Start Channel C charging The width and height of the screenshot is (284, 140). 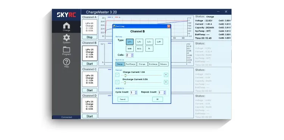pyautogui.click(x=89, y=90)
